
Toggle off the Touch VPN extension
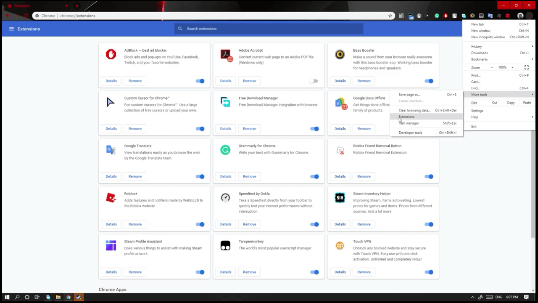coord(429,272)
